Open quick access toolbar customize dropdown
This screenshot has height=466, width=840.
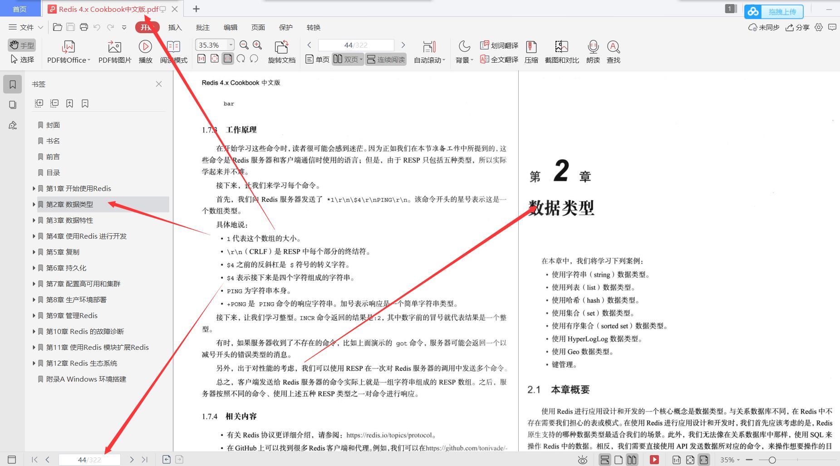(124, 27)
